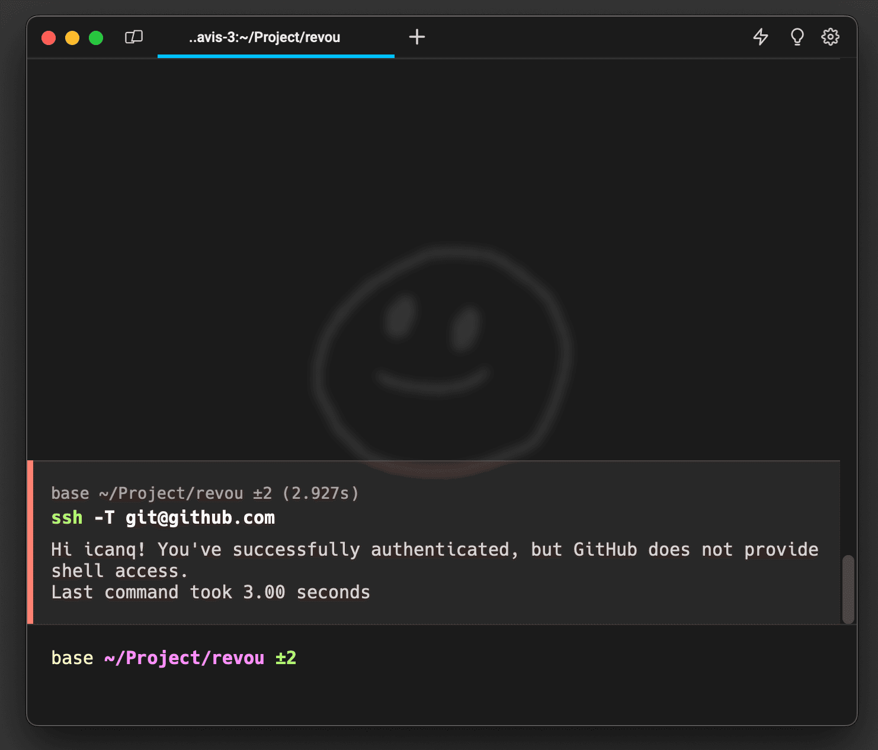Open the settings gear
This screenshot has width=878, height=750.
pyautogui.click(x=831, y=37)
